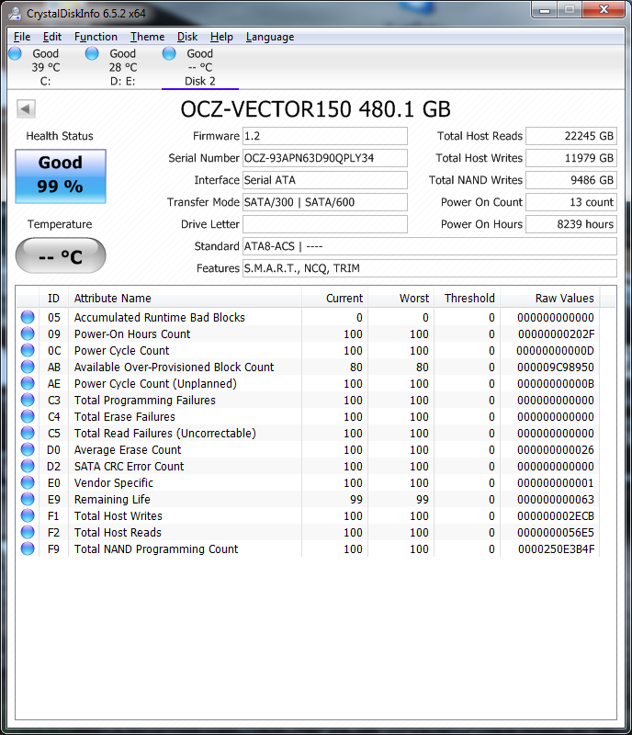Click the Threshold column header
Image resolution: width=632 pixels, height=735 pixels.
(467, 298)
